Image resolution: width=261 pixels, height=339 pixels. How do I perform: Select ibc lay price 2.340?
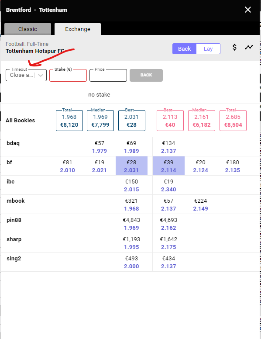168,186
